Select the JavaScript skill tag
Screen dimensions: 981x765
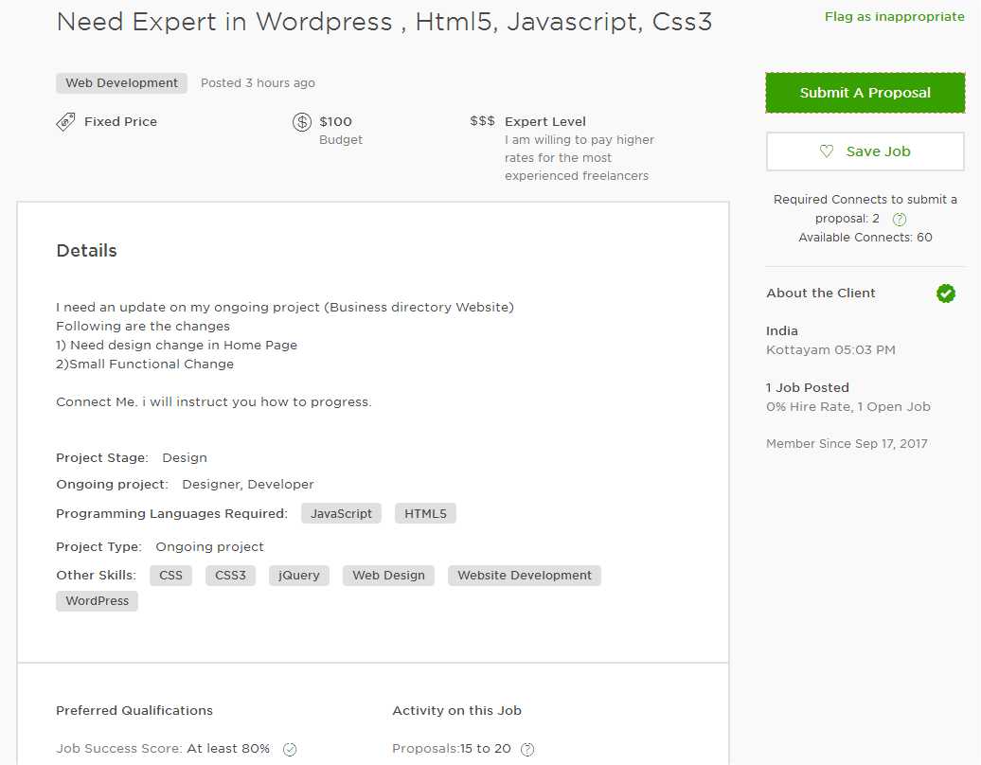(x=341, y=513)
